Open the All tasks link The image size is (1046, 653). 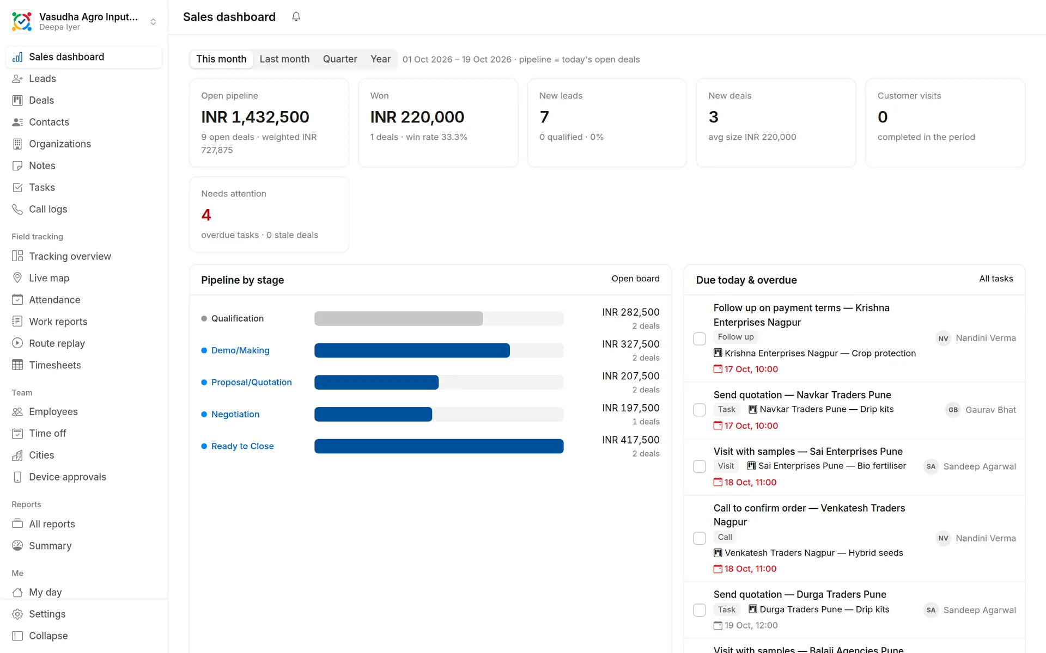[x=996, y=279]
